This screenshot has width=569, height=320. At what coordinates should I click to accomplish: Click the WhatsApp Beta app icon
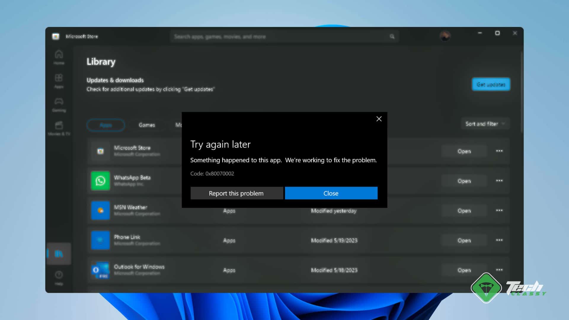(x=100, y=181)
